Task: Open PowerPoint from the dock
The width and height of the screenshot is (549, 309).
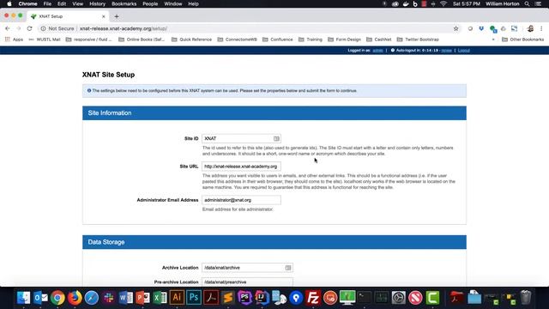Action: click(143, 298)
